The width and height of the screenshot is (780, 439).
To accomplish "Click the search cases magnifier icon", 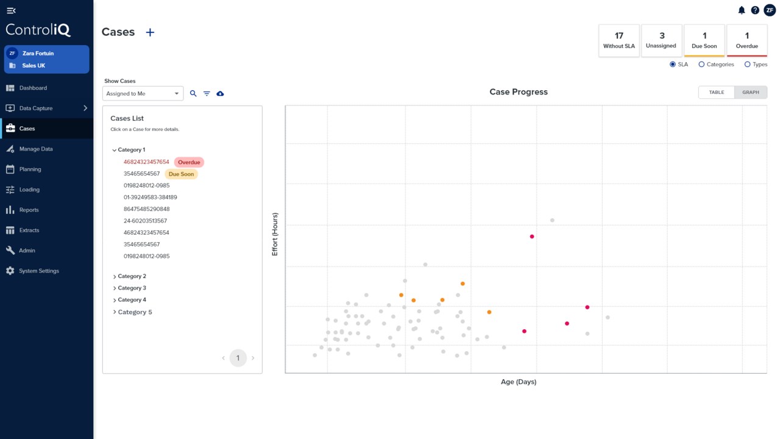I will tap(193, 94).
